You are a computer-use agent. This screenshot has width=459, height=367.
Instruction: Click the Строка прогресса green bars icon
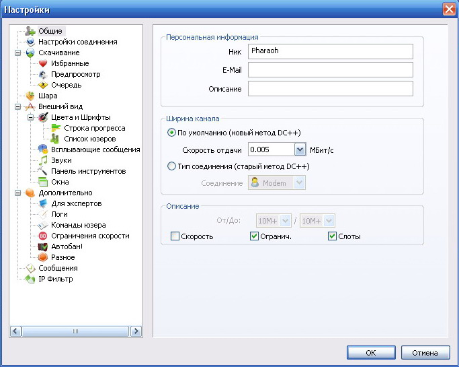tap(56, 128)
